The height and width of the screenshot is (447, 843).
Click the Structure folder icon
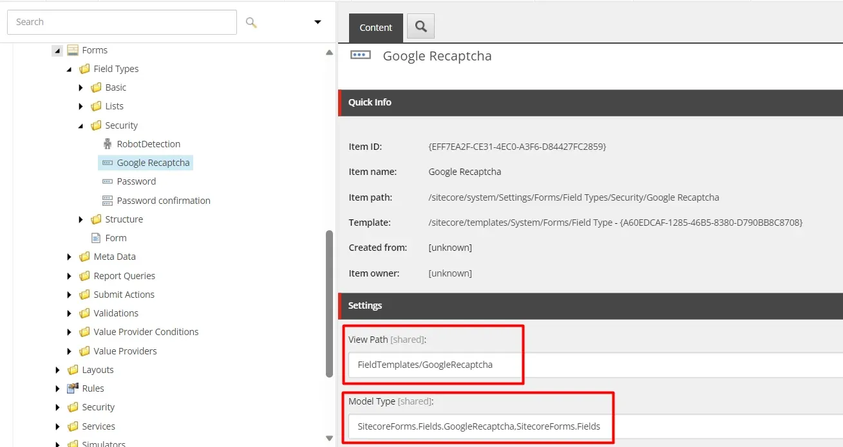tap(96, 219)
